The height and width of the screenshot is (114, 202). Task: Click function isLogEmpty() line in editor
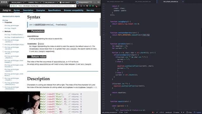[x=120, y=22]
